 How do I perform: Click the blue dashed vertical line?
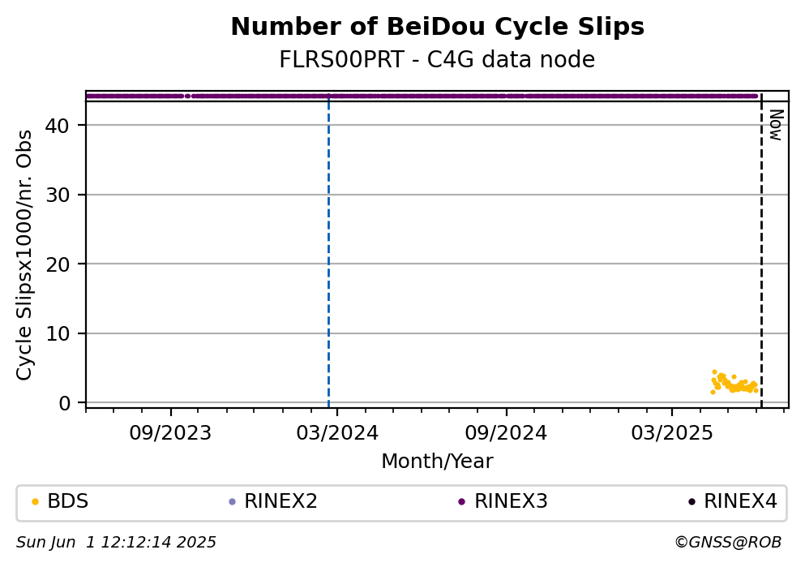[328, 251]
